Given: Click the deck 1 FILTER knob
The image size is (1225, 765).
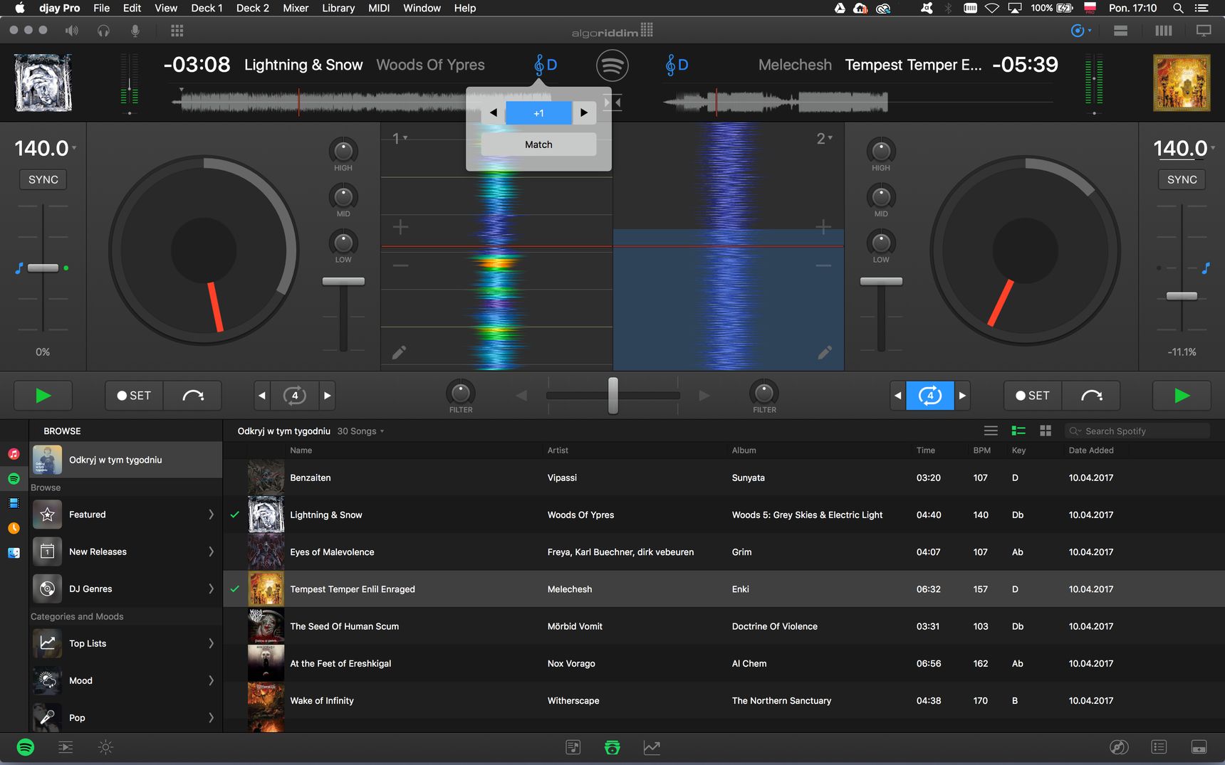Looking at the screenshot, I should [x=461, y=393].
